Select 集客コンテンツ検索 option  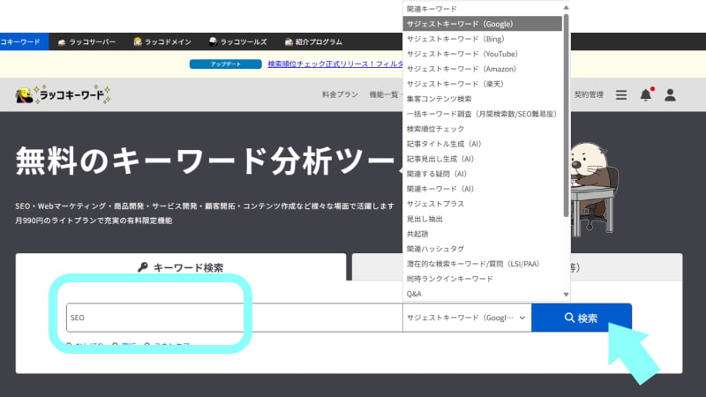click(482, 99)
